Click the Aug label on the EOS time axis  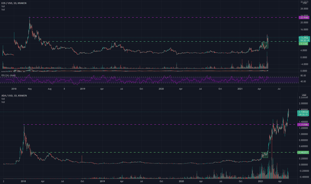(50, 89)
